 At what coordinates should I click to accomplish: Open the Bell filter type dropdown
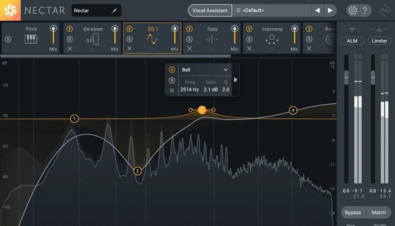[x=205, y=70]
